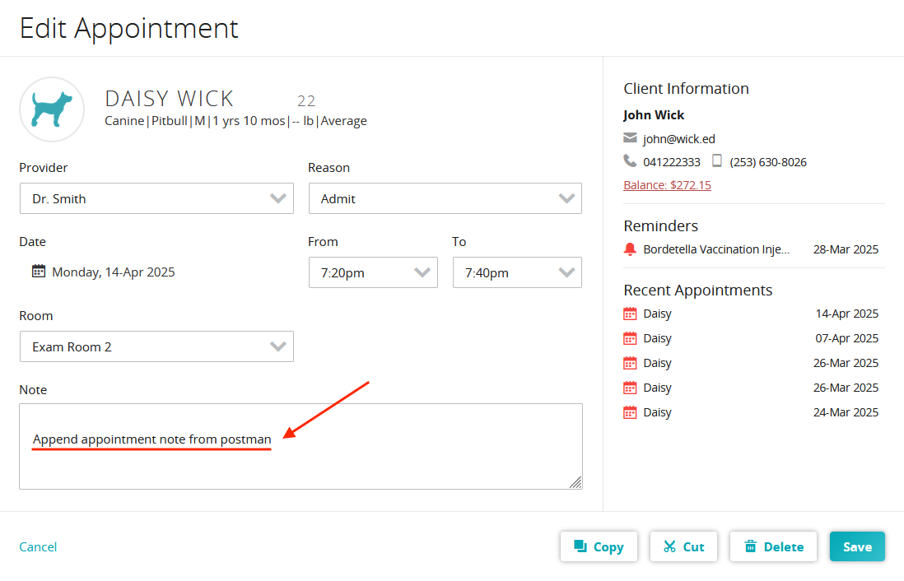Screen dimensions: 904x581
Task: Click the Cut button
Action: [683, 546]
